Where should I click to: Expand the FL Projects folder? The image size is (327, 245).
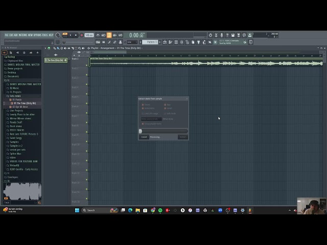[14, 92]
